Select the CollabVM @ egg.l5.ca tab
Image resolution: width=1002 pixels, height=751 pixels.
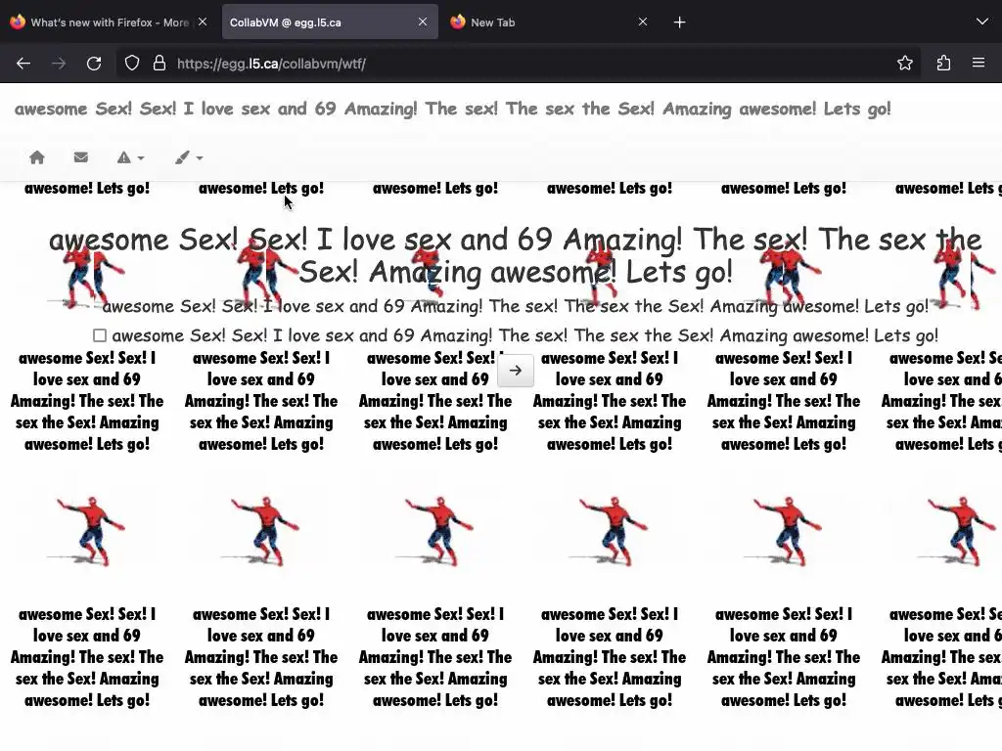pyautogui.click(x=330, y=22)
